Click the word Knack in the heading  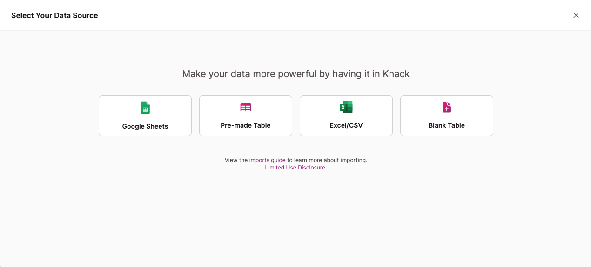[x=396, y=74]
